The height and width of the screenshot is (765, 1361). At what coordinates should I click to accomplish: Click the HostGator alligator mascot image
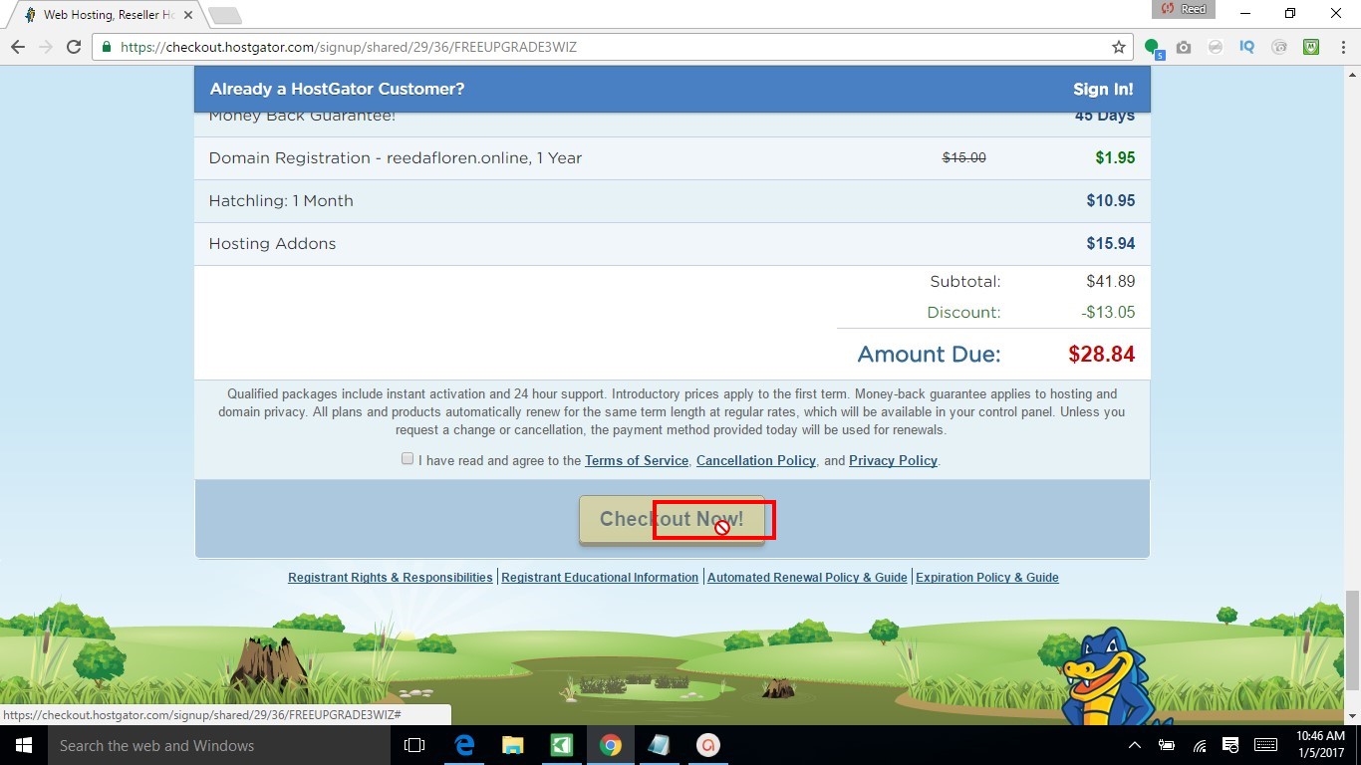click(1109, 677)
